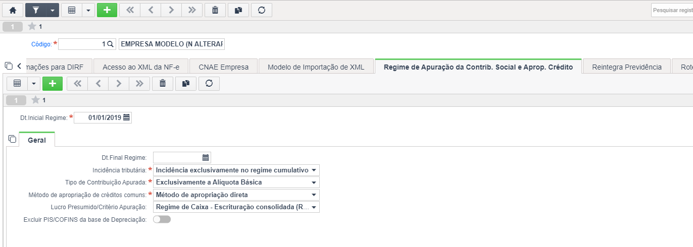Viewport: 693px width, 247px height.
Task: Open tab list icon beside Geral tab
Action: pos(12,139)
